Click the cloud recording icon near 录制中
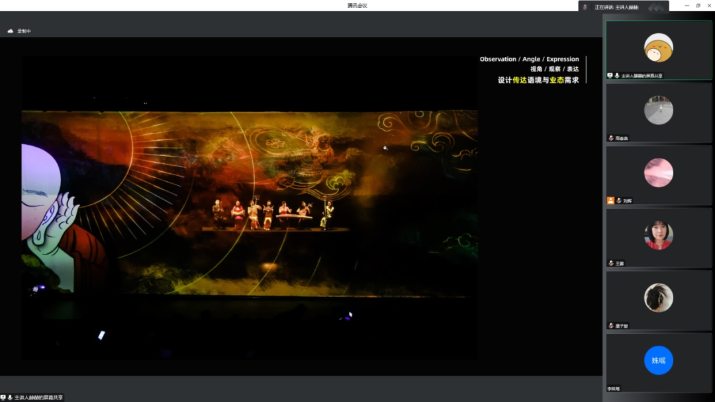This screenshot has height=402, width=715. 11,31
